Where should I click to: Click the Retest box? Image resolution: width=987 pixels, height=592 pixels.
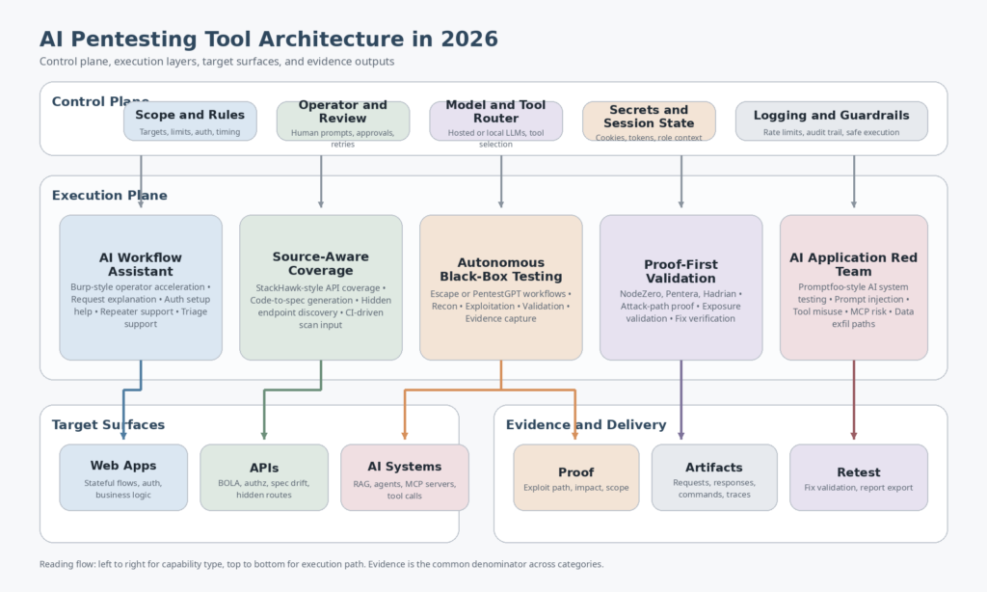tap(858, 477)
